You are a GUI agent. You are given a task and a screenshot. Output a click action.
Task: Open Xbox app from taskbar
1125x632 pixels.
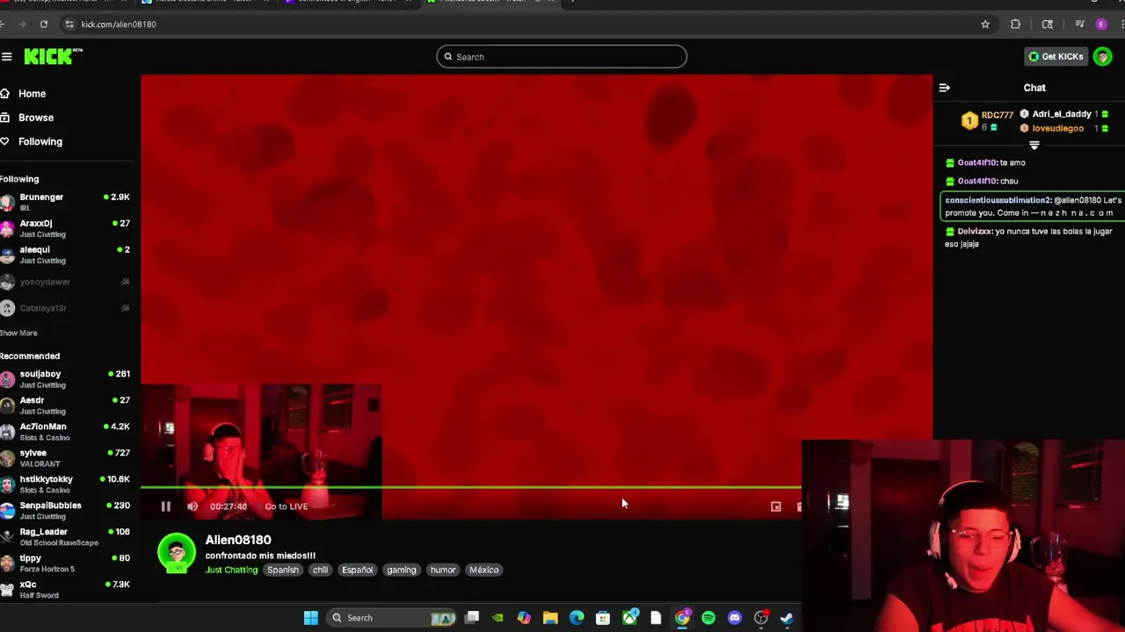[629, 618]
